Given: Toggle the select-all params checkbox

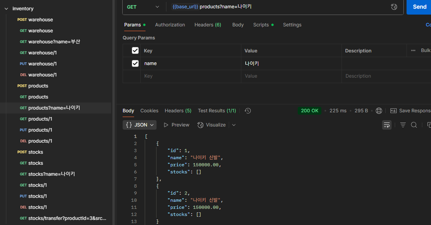Looking at the screenshot, I should (135, 50).
